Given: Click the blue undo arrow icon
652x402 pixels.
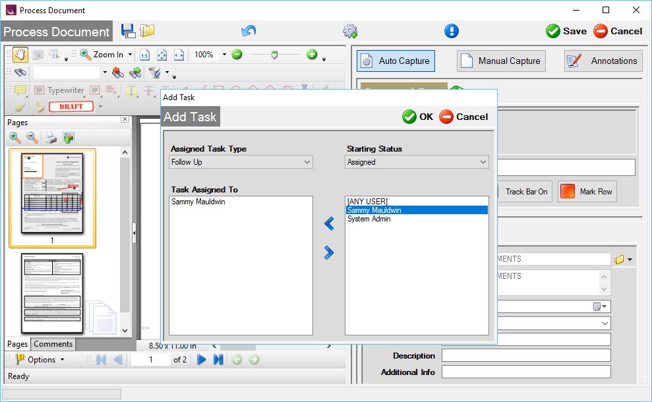Looking at the screenshot, I should (x=249, y=31).
